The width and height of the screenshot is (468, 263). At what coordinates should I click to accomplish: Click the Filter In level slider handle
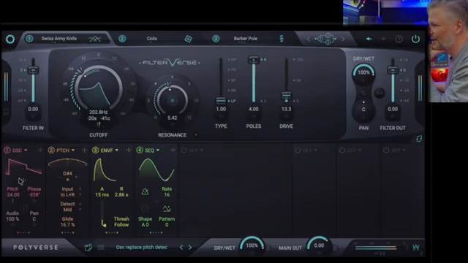click(33, 70)
